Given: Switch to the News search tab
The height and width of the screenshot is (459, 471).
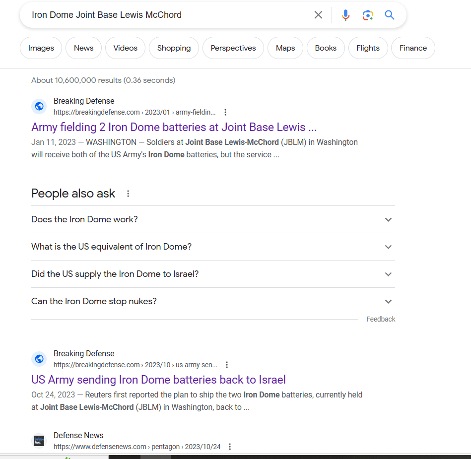Looking at the screenshot, I should point(83,48).
